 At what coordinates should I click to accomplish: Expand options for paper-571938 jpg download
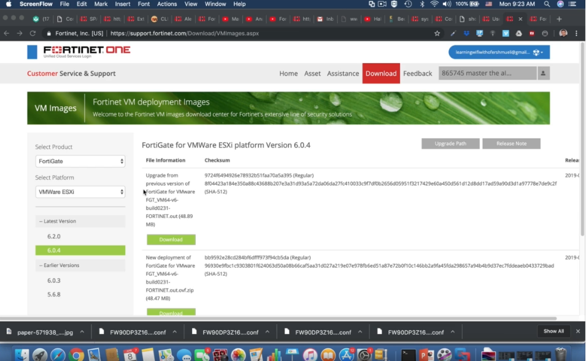83,332
